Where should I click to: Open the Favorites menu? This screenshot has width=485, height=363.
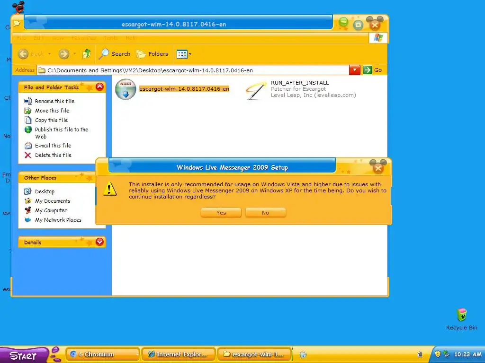pyautogui.click(x=83, y=38)
